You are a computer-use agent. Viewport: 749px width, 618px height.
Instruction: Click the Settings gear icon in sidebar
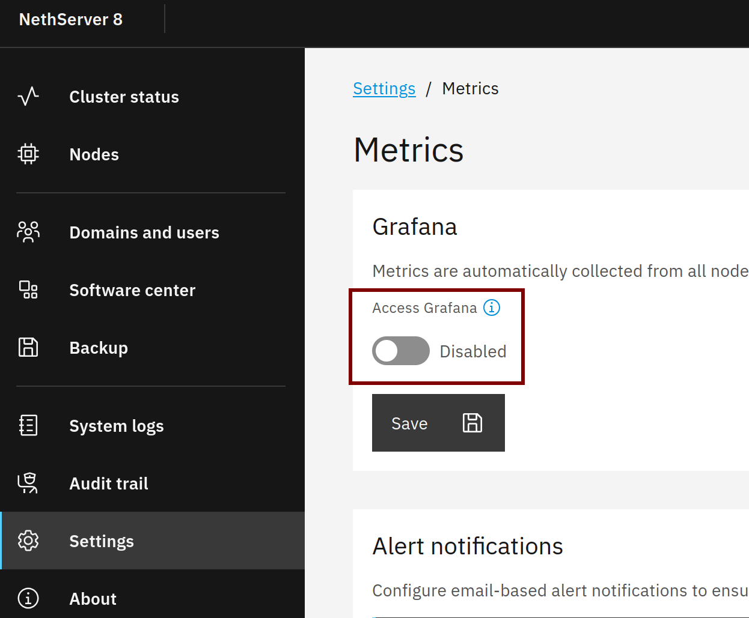coord(28,541)
